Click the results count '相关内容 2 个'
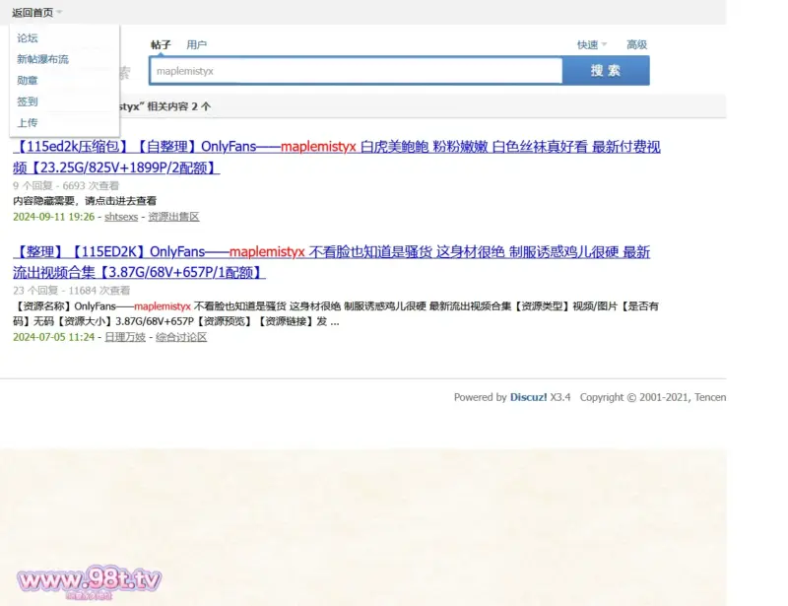788x606 pixels. (178, 106)
